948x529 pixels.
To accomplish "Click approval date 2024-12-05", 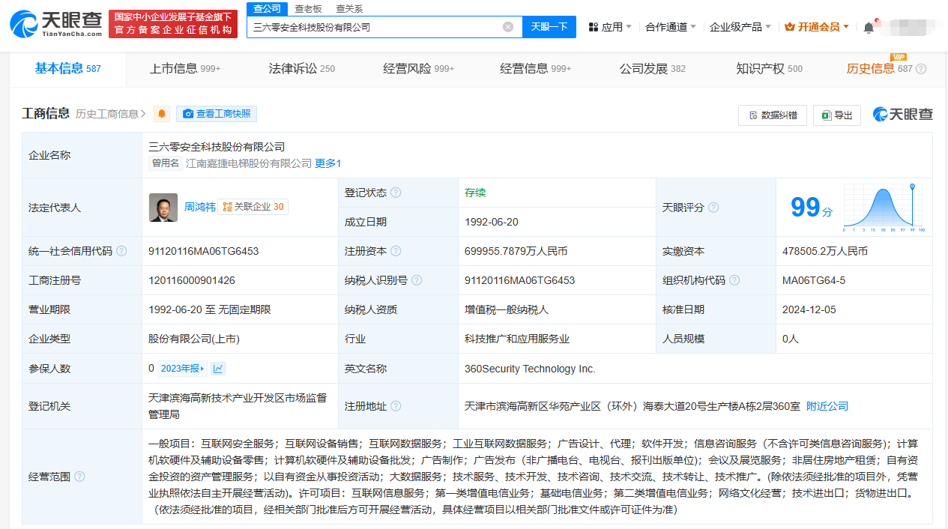I will click(809, 309).
